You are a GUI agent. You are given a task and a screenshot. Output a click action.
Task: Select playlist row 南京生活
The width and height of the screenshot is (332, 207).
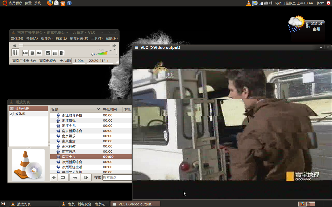click(91, 141)
